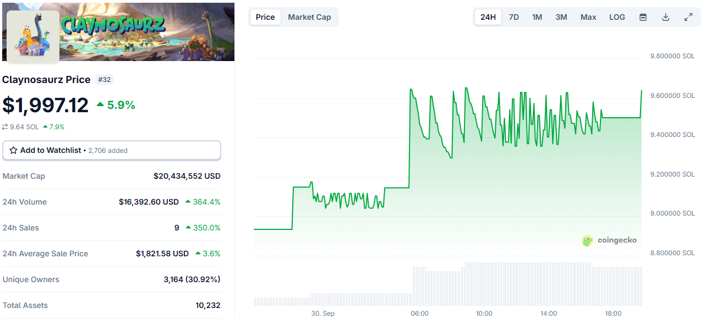Open the calendar date range picker
711x319 pixels.
coord(643,17)
